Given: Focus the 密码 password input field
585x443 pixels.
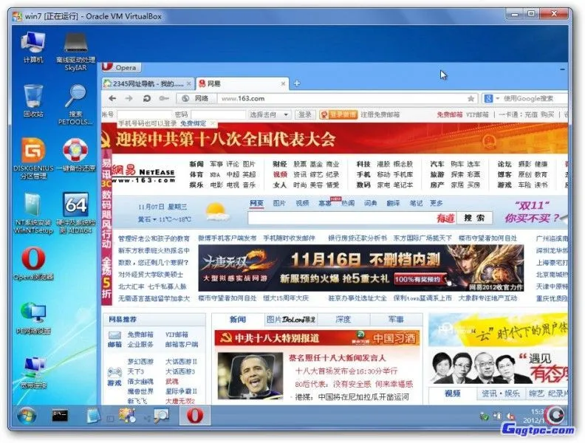Looking at the screenshot, I should point(218,114).
